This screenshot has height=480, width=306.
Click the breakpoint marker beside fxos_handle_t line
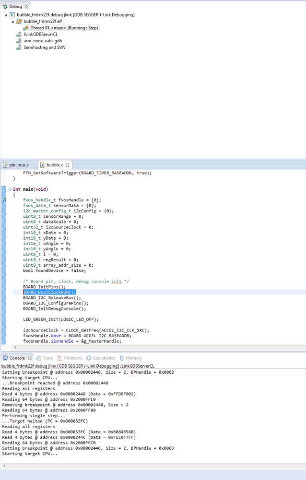[4, 200]
